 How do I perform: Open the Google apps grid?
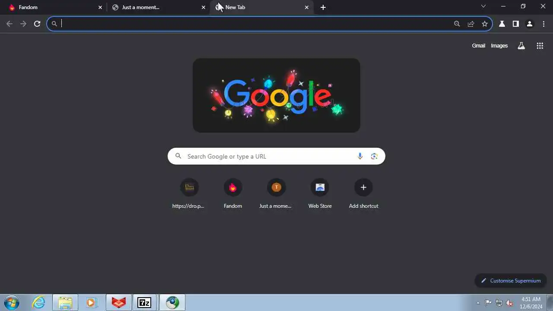click(540, 46)
